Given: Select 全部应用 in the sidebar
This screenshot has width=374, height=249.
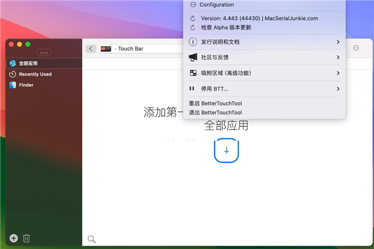Looking at the screenshot, I should tap(44, 63).
